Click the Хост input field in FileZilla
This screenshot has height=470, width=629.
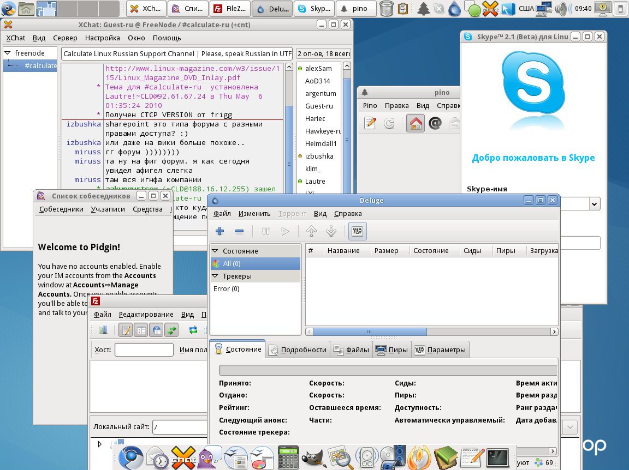click(x=144, y=350)
